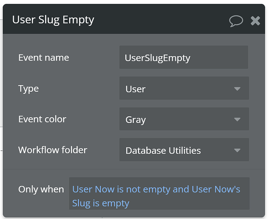This screenshot has width=270, height=219.
Task: Click the Event color label
Action: (x=42, y=119)
